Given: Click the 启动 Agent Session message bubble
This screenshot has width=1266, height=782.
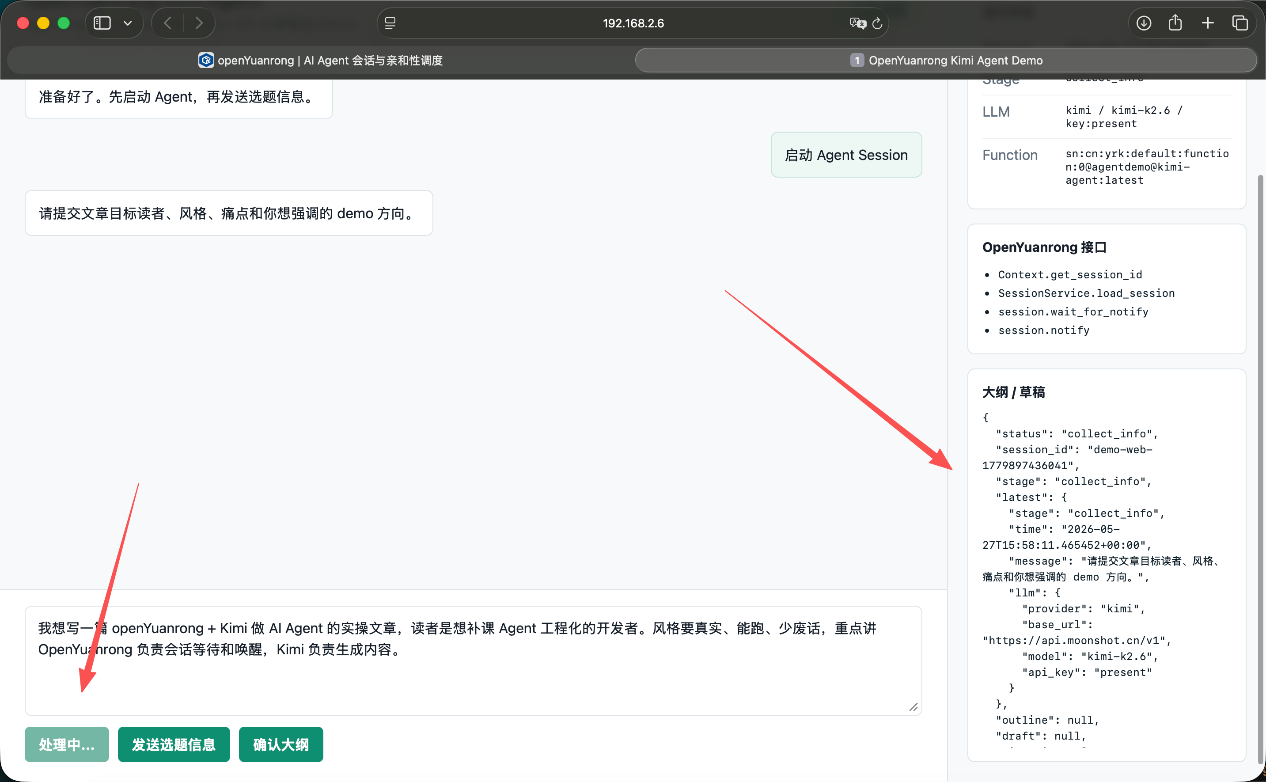Looking at the screenshot, I should [846, 155].
